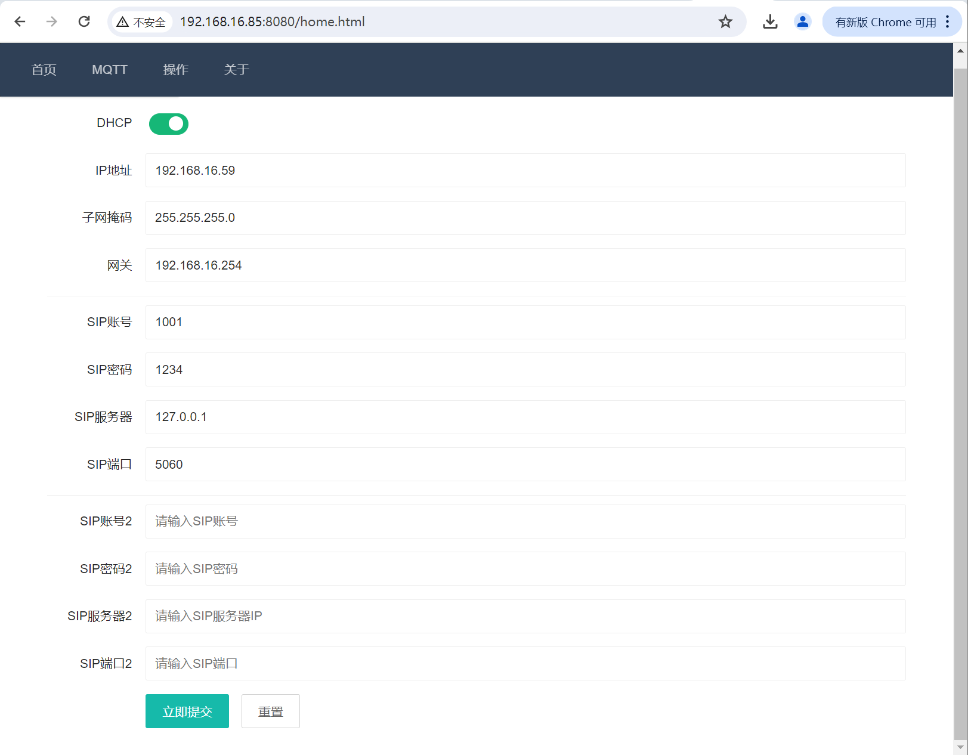This screenshot has width=968, height=755.
Task: Focus the SIP服务器 field showing 127.0.0.1
Action: click(525, 417)
